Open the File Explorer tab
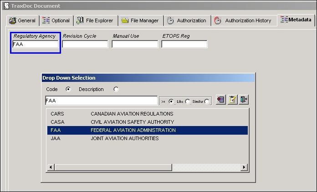The width and height of the screenshot is (317, 192). click(x=96, y=20)
